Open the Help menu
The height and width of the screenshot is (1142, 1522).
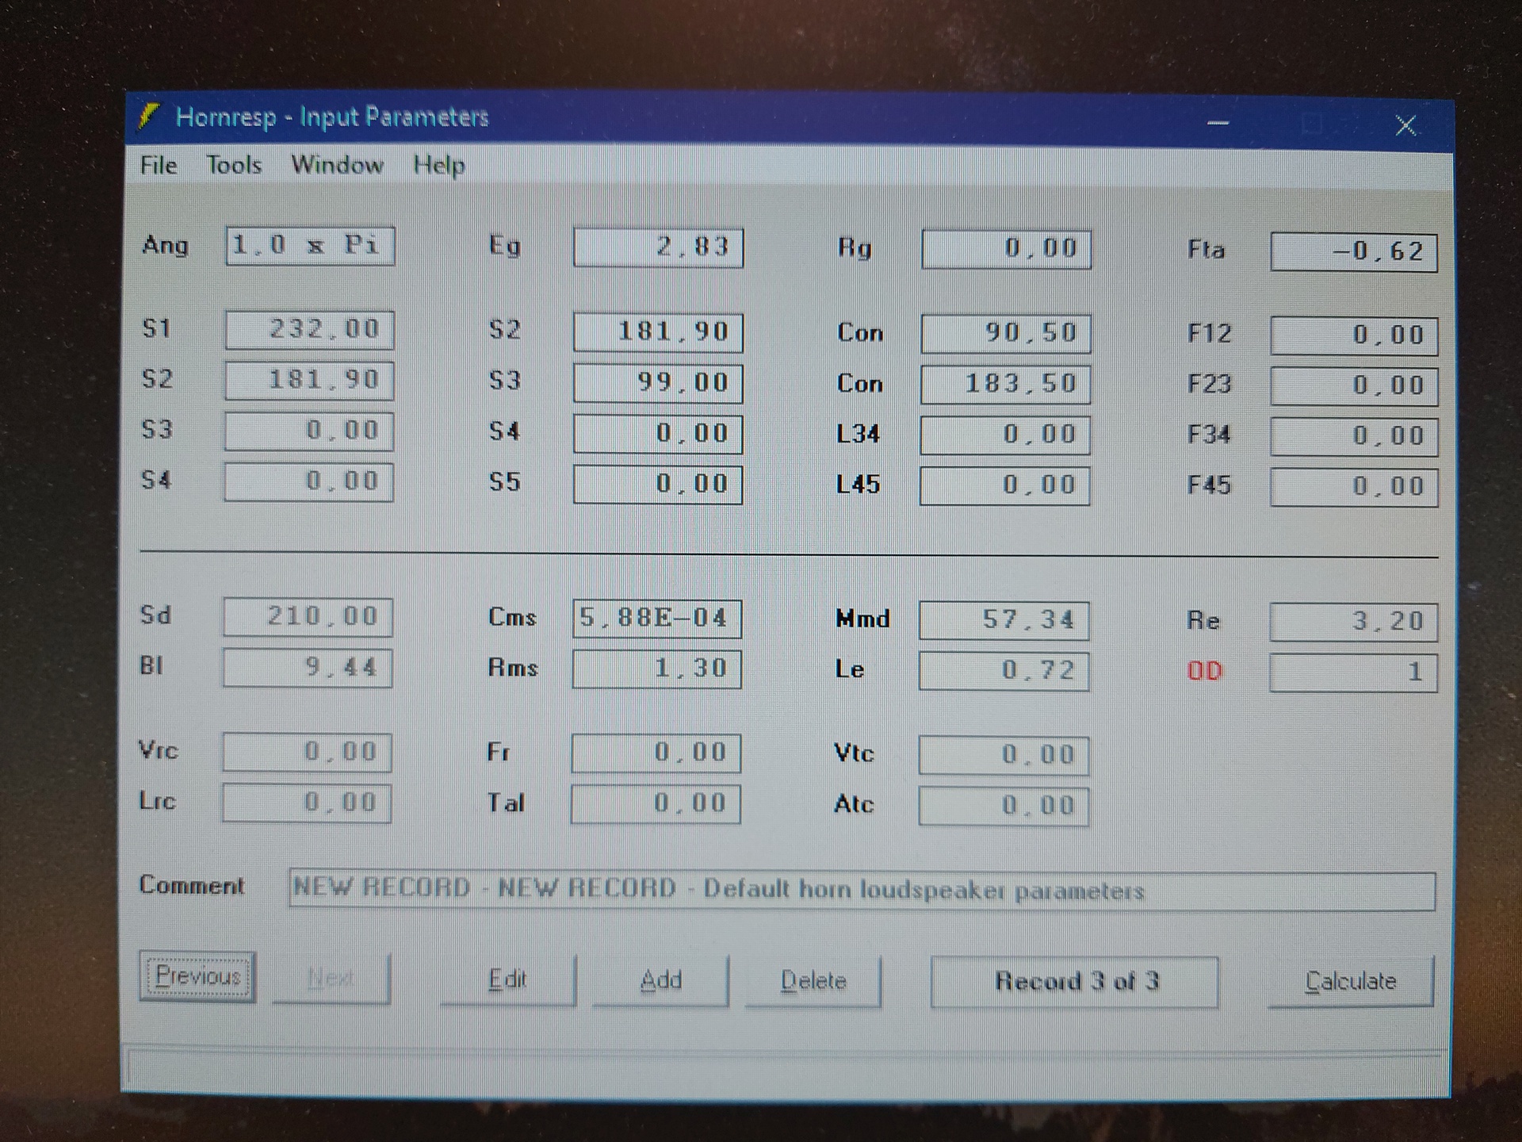click(x=438, y=166)
